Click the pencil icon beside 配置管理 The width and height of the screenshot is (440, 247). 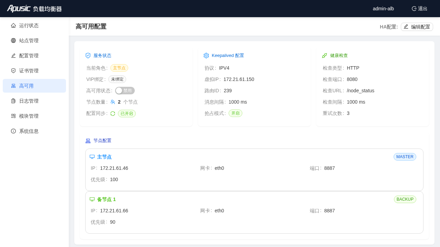13,56
